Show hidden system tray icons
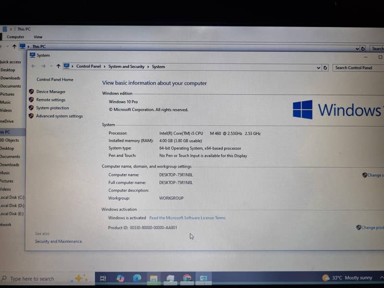Viewport: 384px width, 288px height. coord(382,277)
